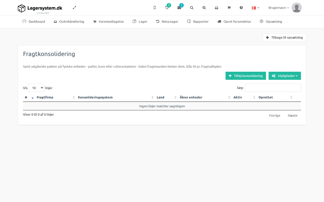Click the Tilføj konsolidering button
This screenshot has width=324, height=202.
[246, 76]
